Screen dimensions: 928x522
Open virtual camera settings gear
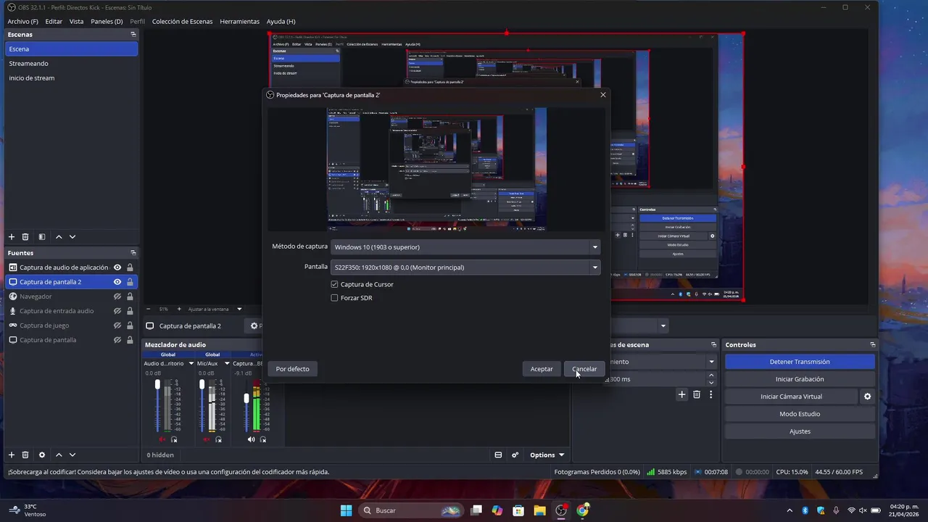click(x=867, y=397)
